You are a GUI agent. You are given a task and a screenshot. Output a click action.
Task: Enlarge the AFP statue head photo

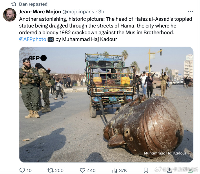pos(106,105)
